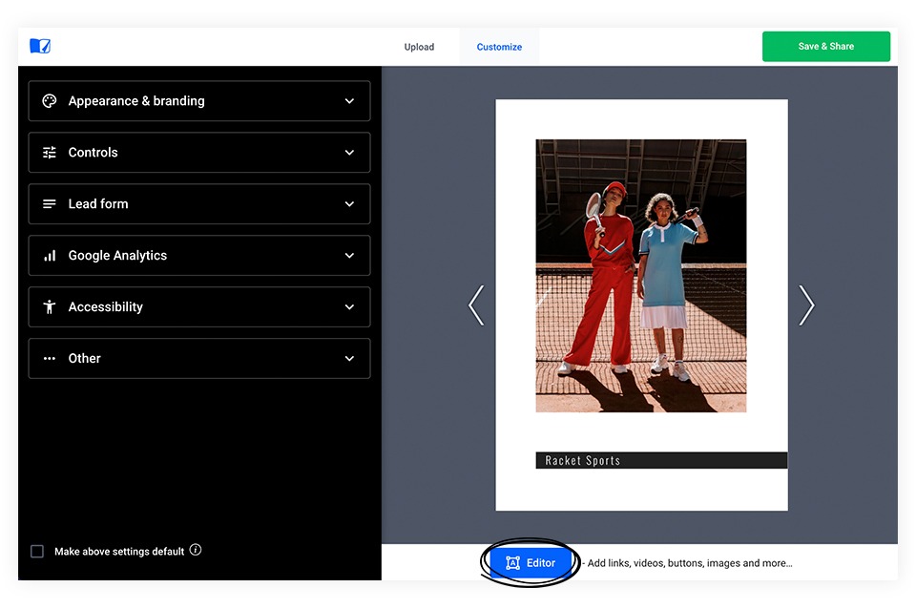
Task: Click the bar chart icon beside Google Analytics
Action: tap(50, 256)
